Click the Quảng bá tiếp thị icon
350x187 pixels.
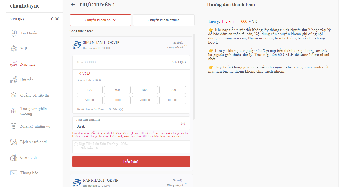13,95
